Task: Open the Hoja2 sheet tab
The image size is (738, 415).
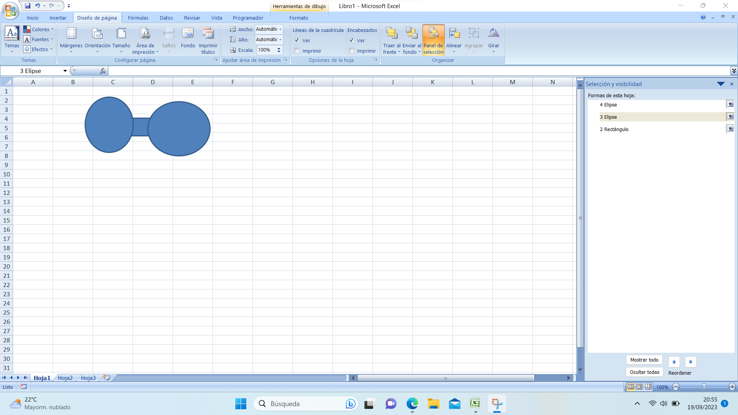Action: (x=65, y=378)
